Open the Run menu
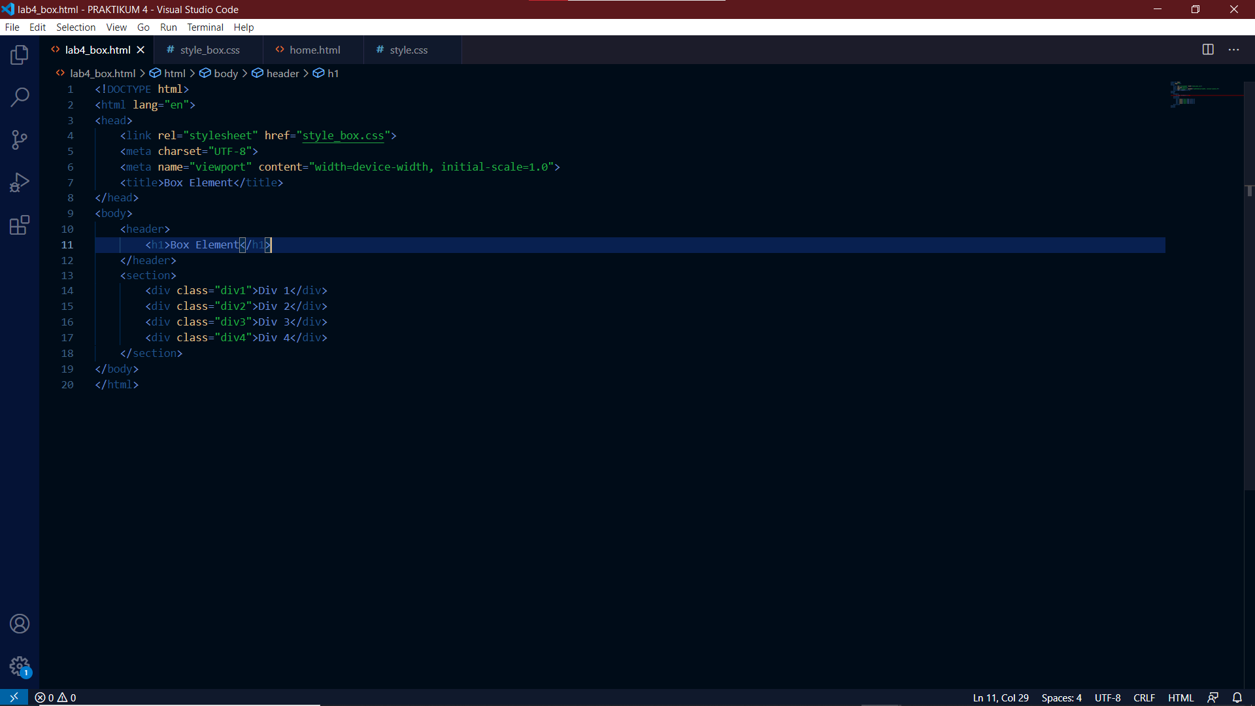Image resolution: width=1255 pixels, height=706 pixels. [169, 27]
